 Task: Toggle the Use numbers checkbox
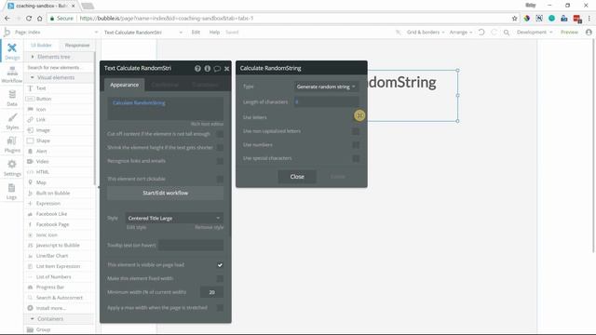[x=356, y=145]
